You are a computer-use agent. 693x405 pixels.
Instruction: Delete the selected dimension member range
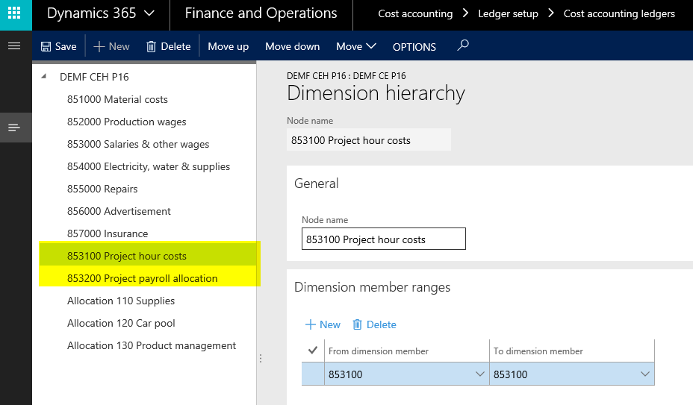(x=374, y=324)
